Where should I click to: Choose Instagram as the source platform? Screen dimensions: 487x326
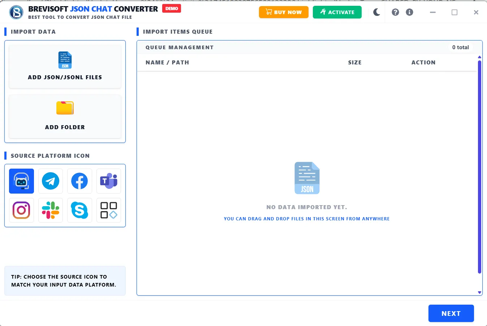coord(21,210)
